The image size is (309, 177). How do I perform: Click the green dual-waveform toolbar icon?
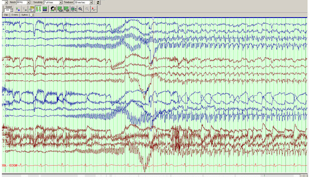pyautogui.click(x=38, y=8)
